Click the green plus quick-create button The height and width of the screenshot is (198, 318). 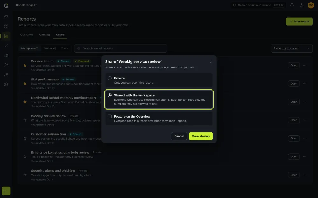tap(6, 191)
